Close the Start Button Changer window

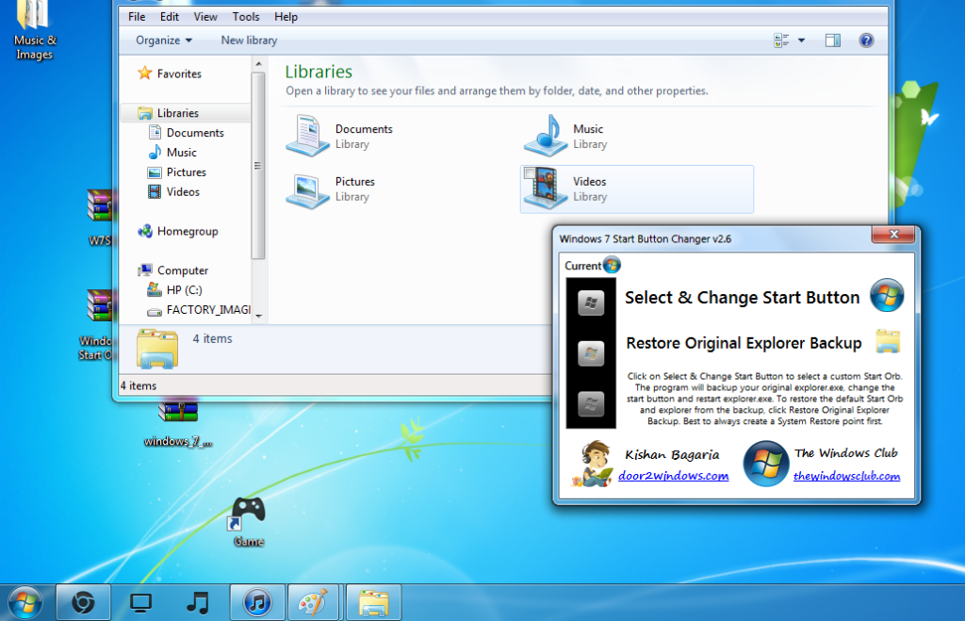(x=893, y=234)
